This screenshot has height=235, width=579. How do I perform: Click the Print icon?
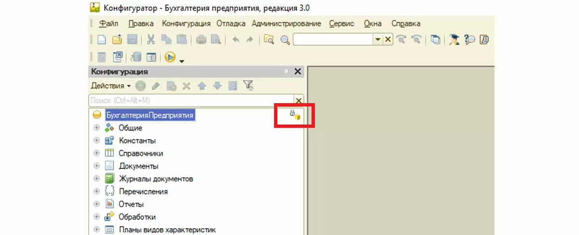pyautogui.click(x=201, y=40)
